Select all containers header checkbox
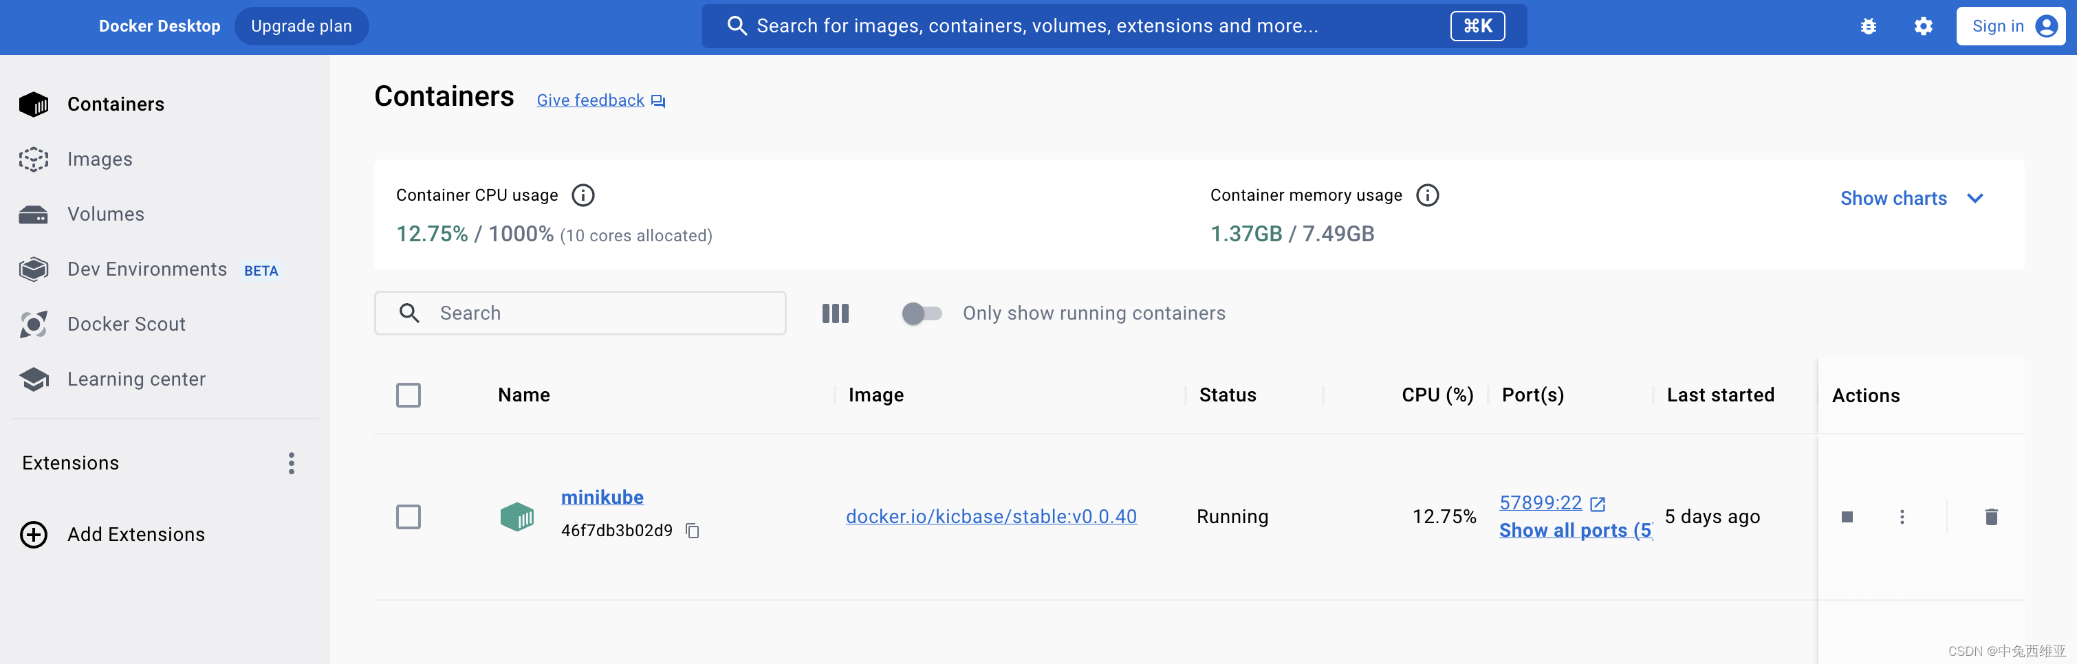This screenshot has height=664, width=2077. click(408, 395)
